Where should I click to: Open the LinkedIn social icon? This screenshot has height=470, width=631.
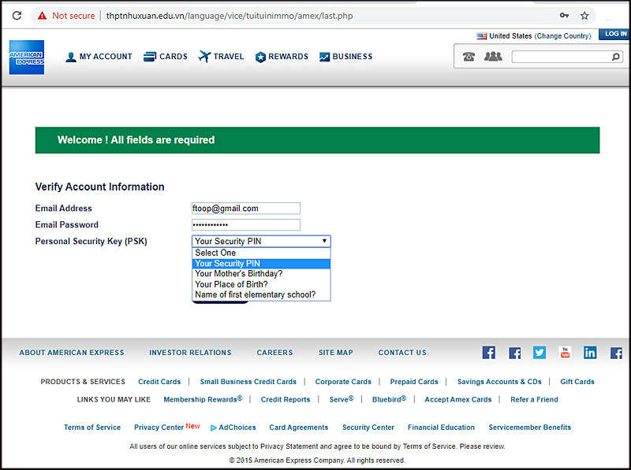[590, 353]
